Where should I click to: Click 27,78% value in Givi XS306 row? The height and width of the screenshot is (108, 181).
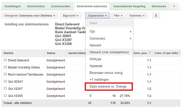click(x=125, y=96)
